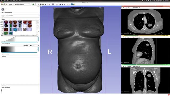This screenshot has width=170, height=96.
Task: Toggle Sagittal slice link icon
Action: pos(123,37)
